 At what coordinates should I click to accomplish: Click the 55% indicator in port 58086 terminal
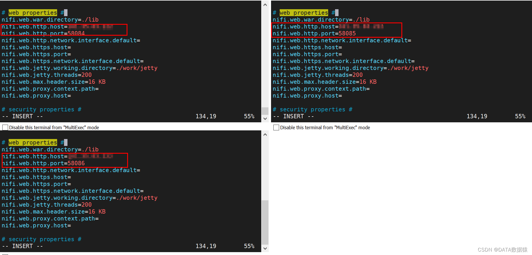tap(249, 246)
